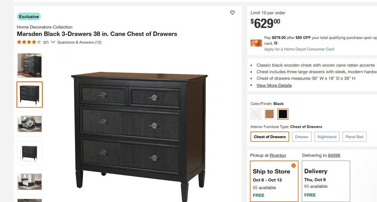The image size is (377, 202).
Task: Open the tagged room scene thumbnail
Action: 29,124
